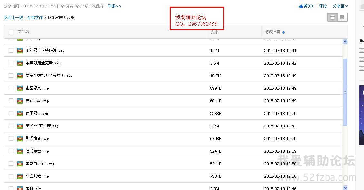Click archive icon of 虚空挖掘机(全特效).zip
Image resolution: width=364 pixels, height=190 pixels.
pos(20,75)
